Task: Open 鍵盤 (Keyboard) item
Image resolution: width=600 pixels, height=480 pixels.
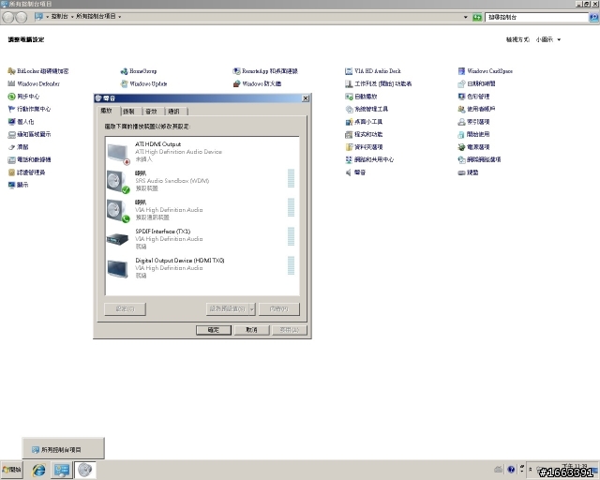Action: pyautogui.click(x=468, y=172)
